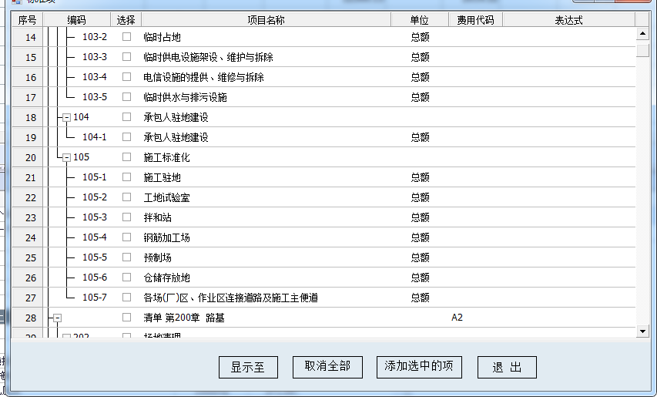Collapse the 第200章 路基 node
The width and height of the screenshot is (657, 397).
[x=58, y=318]
